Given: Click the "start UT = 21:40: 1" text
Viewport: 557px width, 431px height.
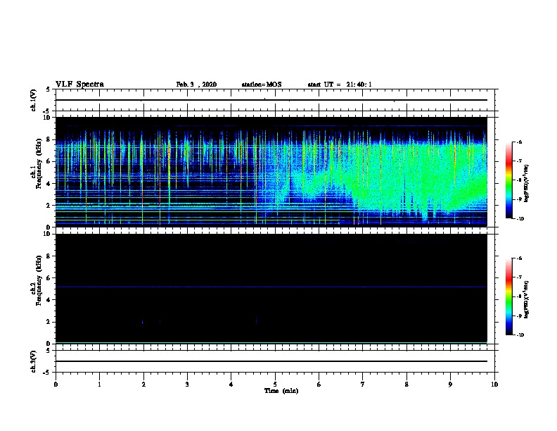Looking at the screenshot, I should point(340,85).
